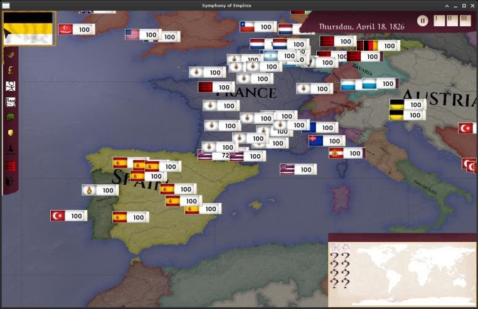Image resolution: width=478 pixels, height=309 pixels.
Task: Select the lower black-yellow Austrian unit
Action: (x=407, y=115)
